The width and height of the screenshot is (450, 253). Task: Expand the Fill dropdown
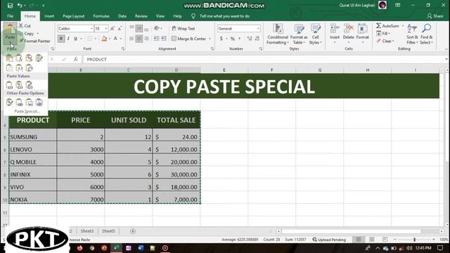tap(383, 34)
